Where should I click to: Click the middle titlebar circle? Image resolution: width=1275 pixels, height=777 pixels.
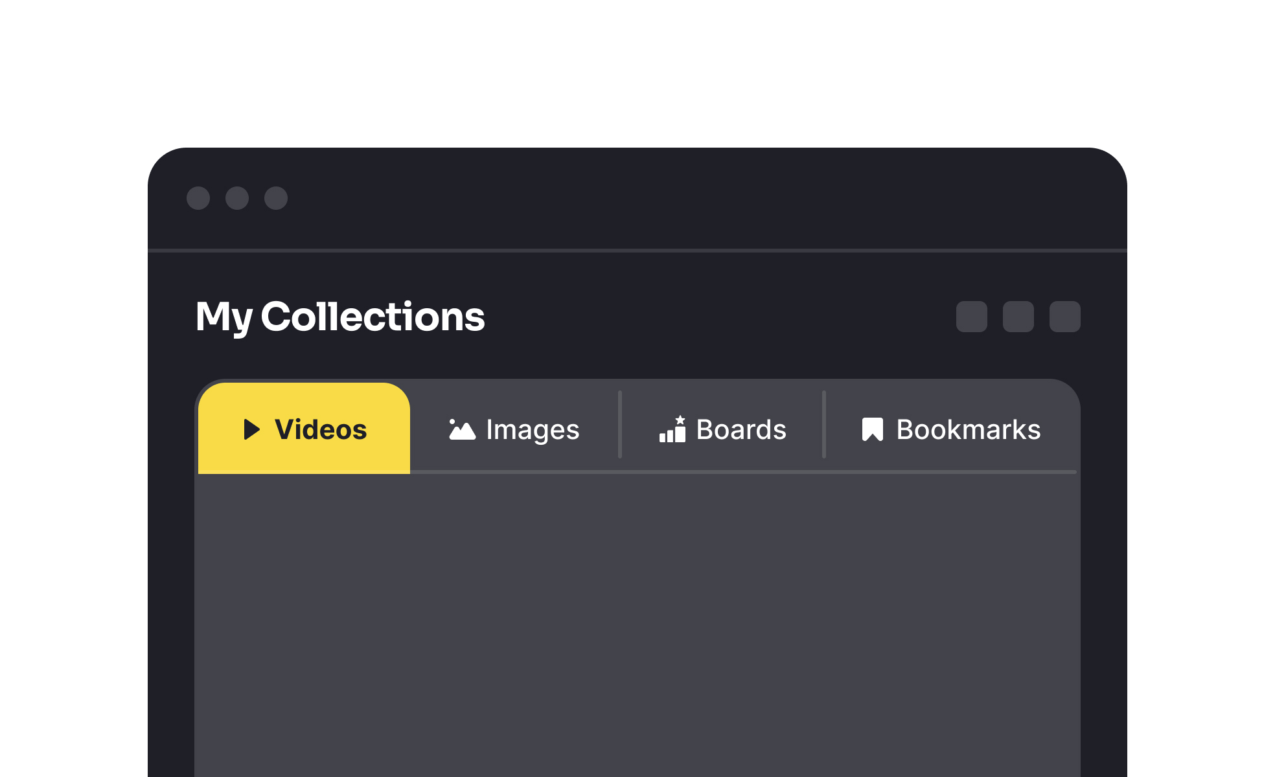coord(237,199)
